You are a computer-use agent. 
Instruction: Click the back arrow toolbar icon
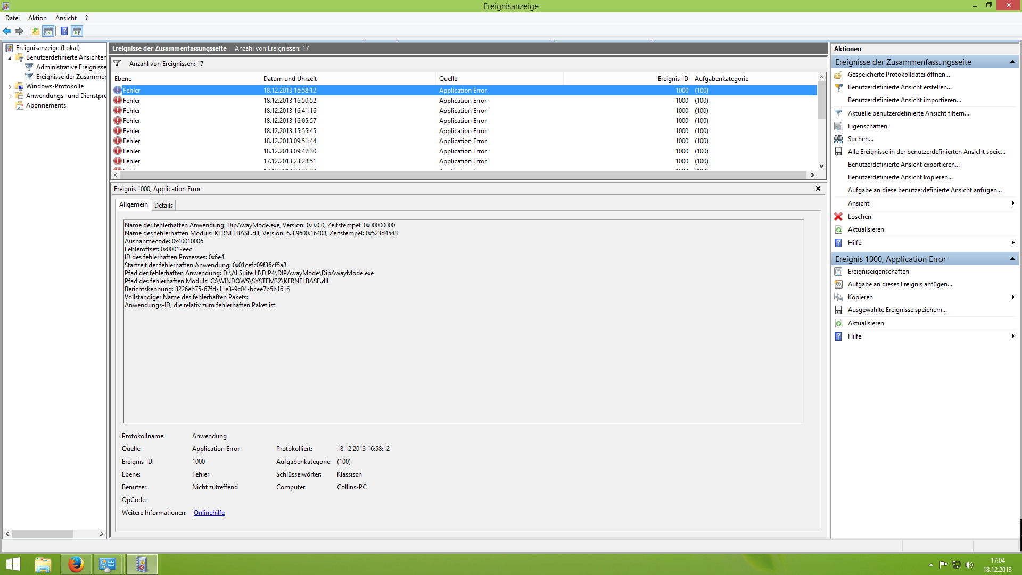(x=7, y=31)
